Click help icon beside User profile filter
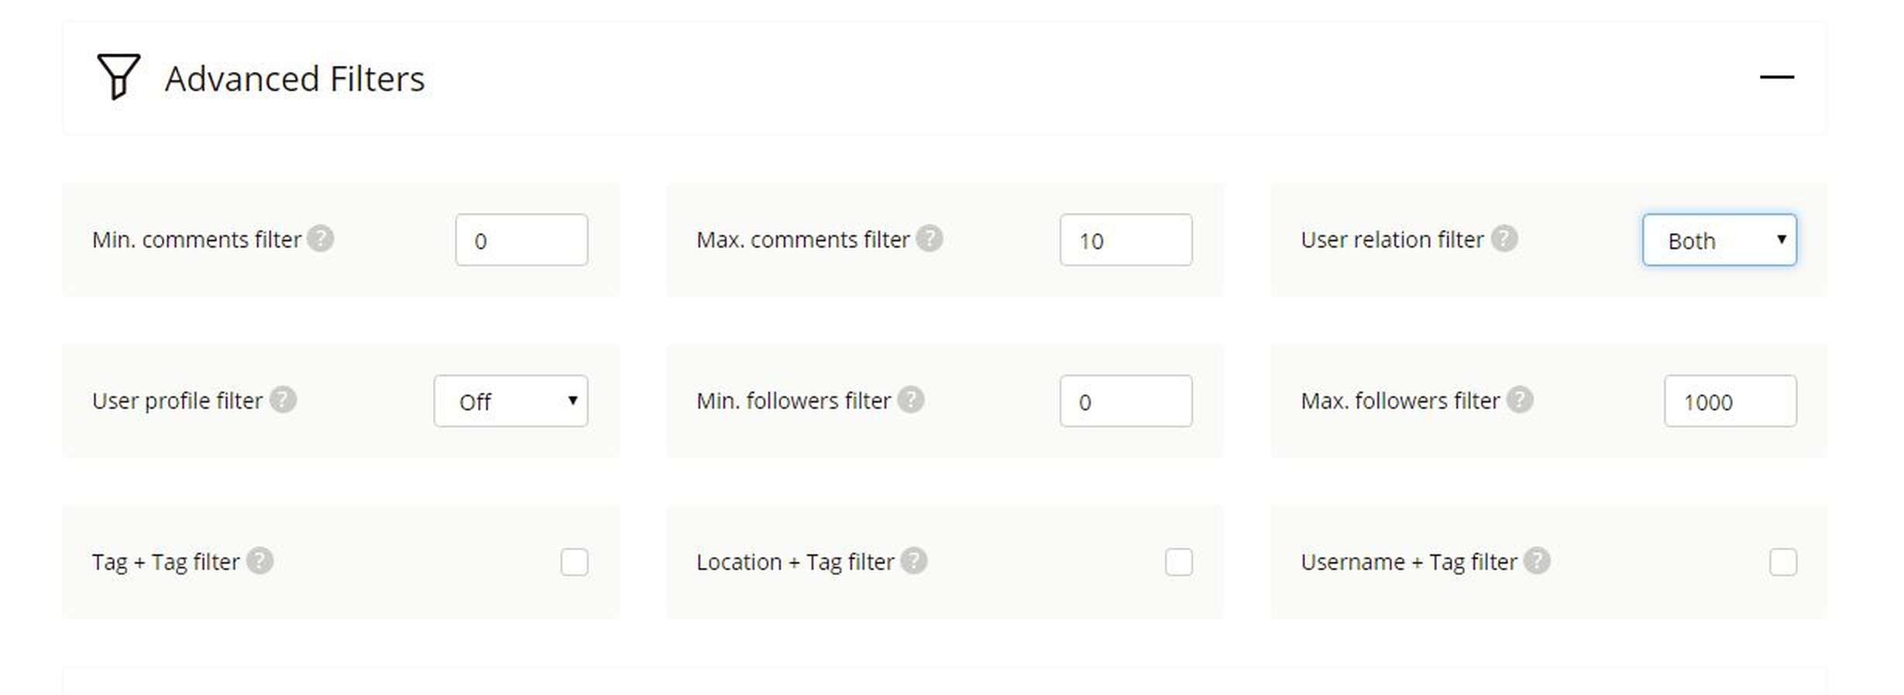The image size is (1904, 695). tap(283, 400)
